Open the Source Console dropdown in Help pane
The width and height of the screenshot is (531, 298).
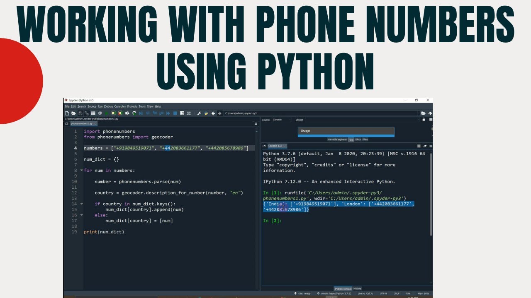point(282,120)
